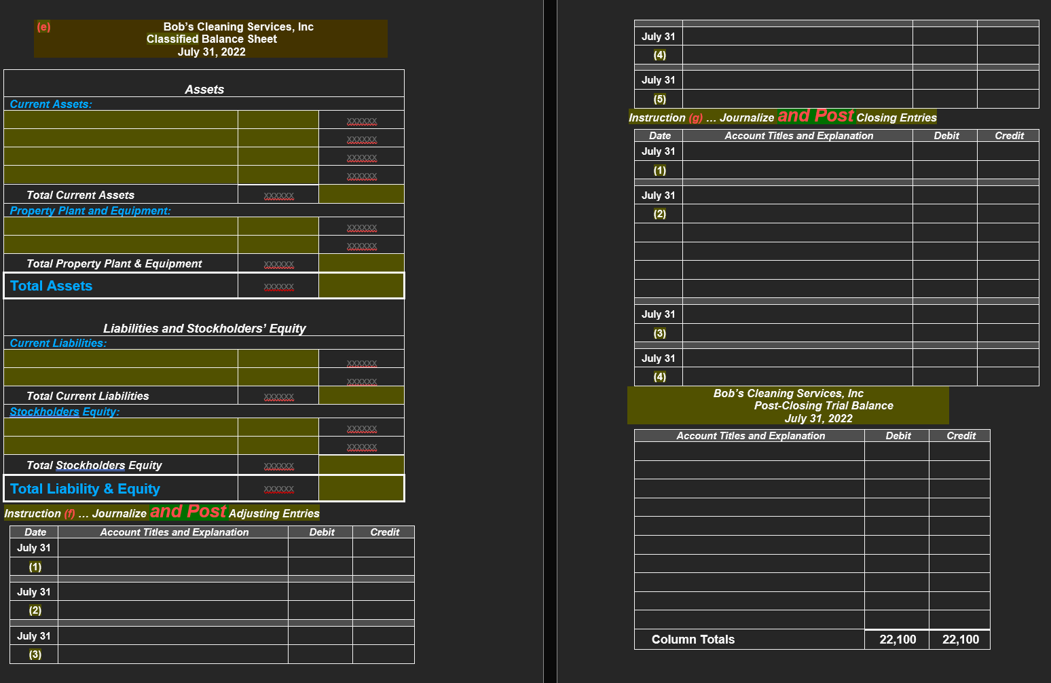Viewport: 1051px width, 683px height.
Task: Select the 'Stockholders Equity:' heading
Action: pos(64,411)
